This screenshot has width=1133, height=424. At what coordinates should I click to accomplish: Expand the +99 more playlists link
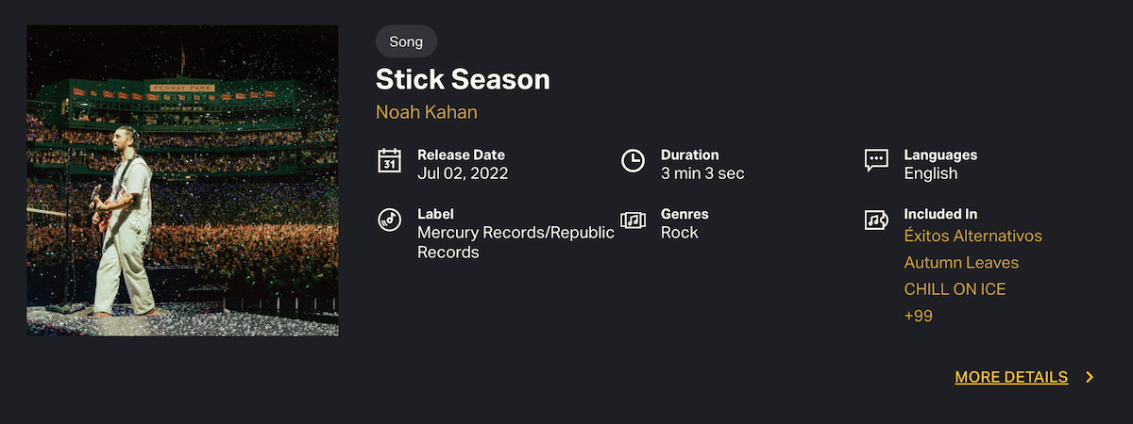(x=918, y=317)
